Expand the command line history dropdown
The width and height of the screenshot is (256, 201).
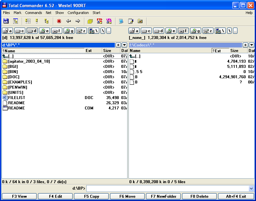[x=251, y=189]
